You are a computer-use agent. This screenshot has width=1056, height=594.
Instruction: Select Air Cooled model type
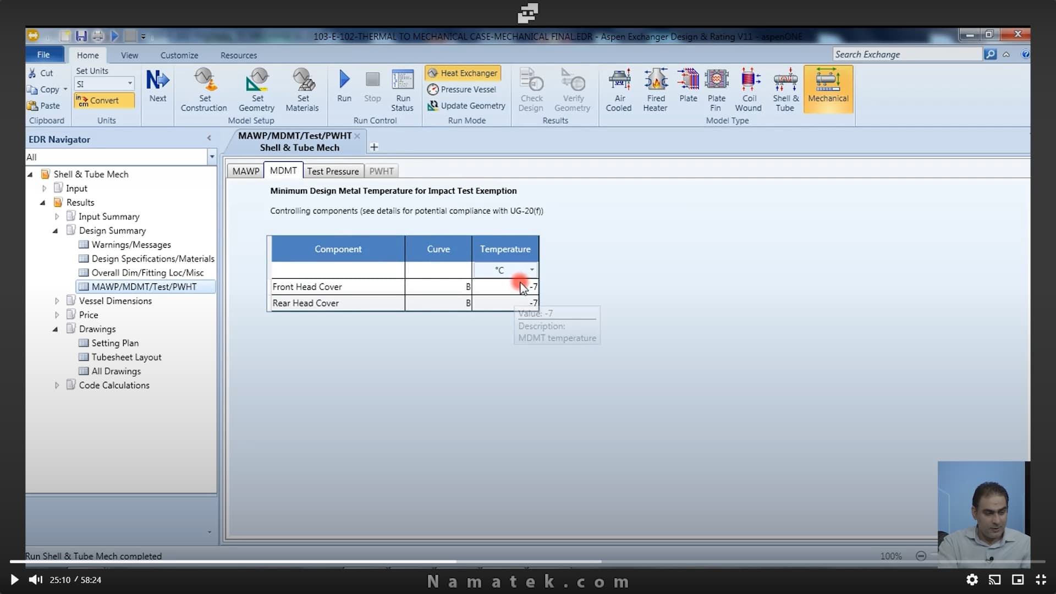pyautogui.click(x=619, y=90)
